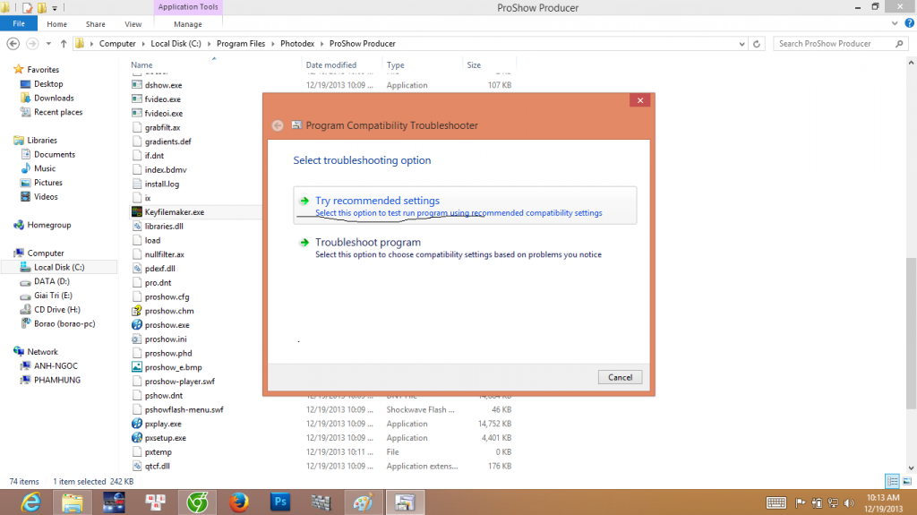This screenshot has width=917, height=515.
Task: Choose Troubleshoot program option
Action: 465,247
